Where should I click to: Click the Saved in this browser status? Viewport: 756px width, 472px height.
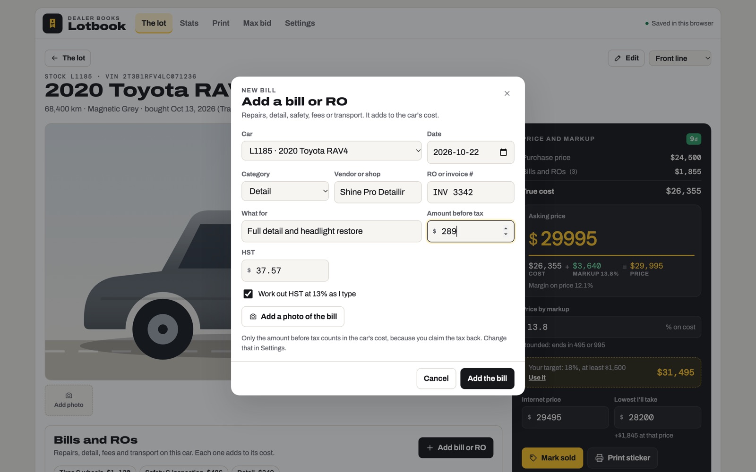click(x=679, y=23)
